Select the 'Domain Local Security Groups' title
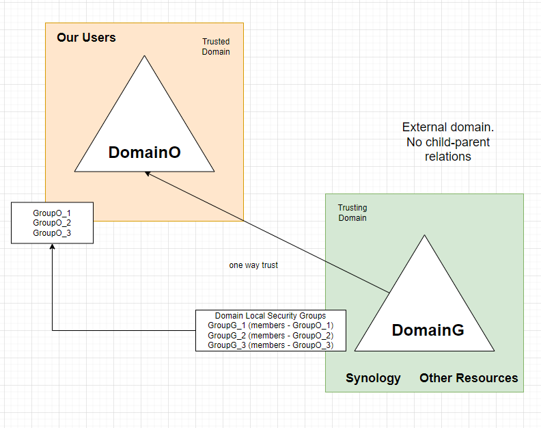 click(270, 316)
